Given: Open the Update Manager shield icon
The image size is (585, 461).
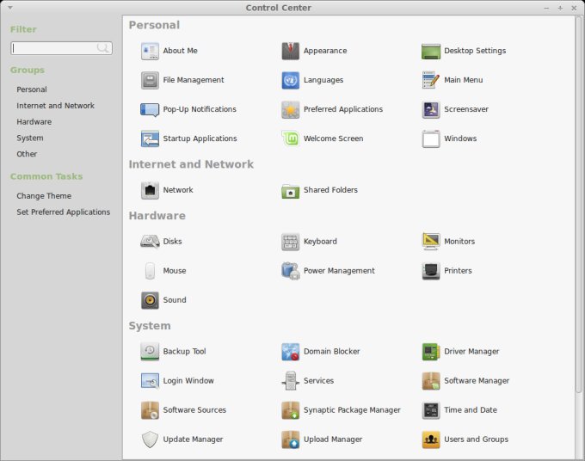Looking at the screenshot, I should [150, 439].
